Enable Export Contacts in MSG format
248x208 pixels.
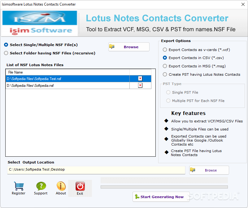[x=164, y=66]
